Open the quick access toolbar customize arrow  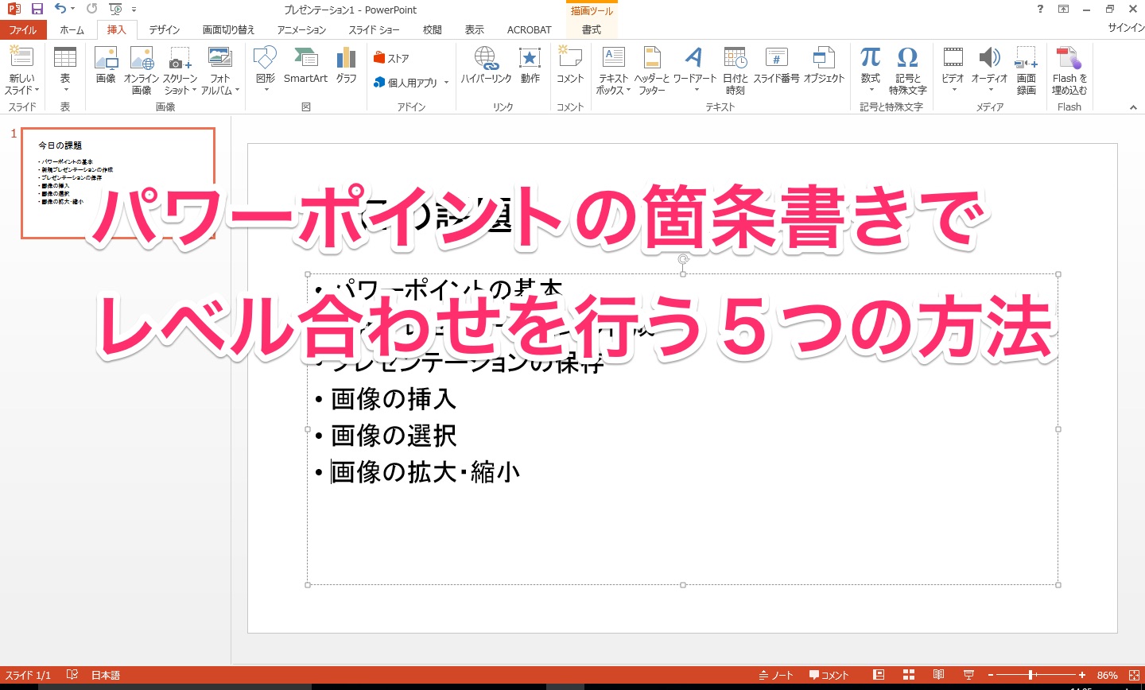tap(134, 10)
